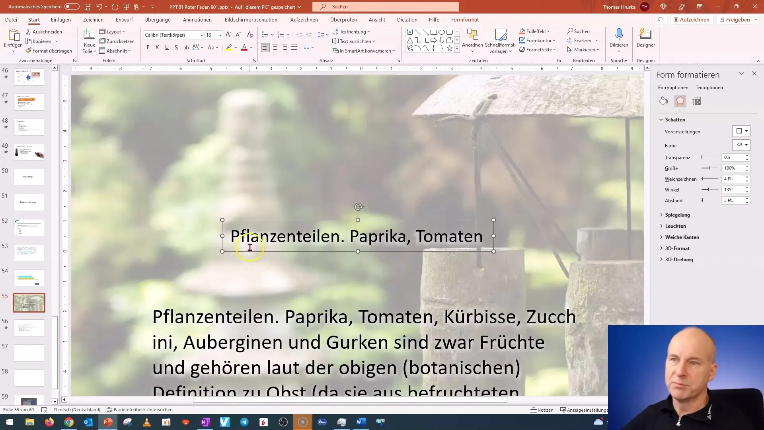Save the presentation with disk icon
Viewport: 764px width, 430px height.
(88, 7)
